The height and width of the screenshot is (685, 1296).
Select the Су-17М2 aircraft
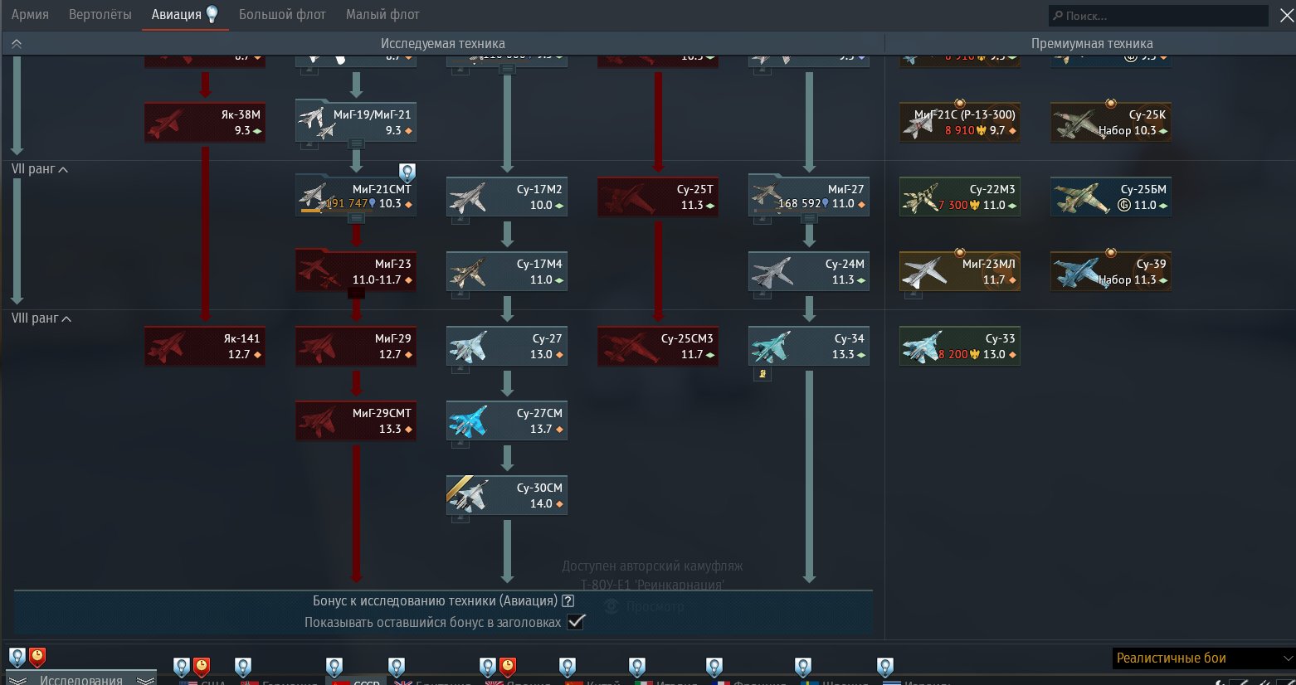(507, 197)
